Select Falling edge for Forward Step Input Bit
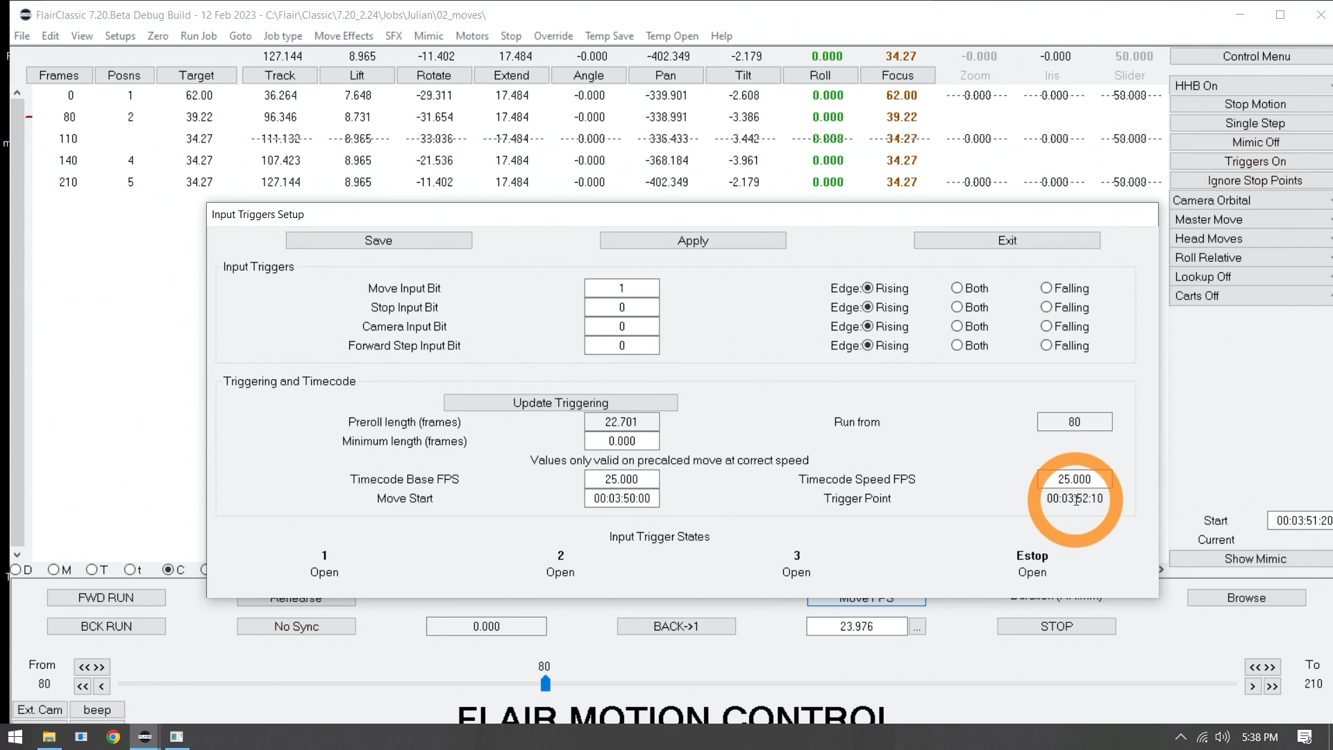This screenshot has height=750, width=1333. [x=1046, y=345]
